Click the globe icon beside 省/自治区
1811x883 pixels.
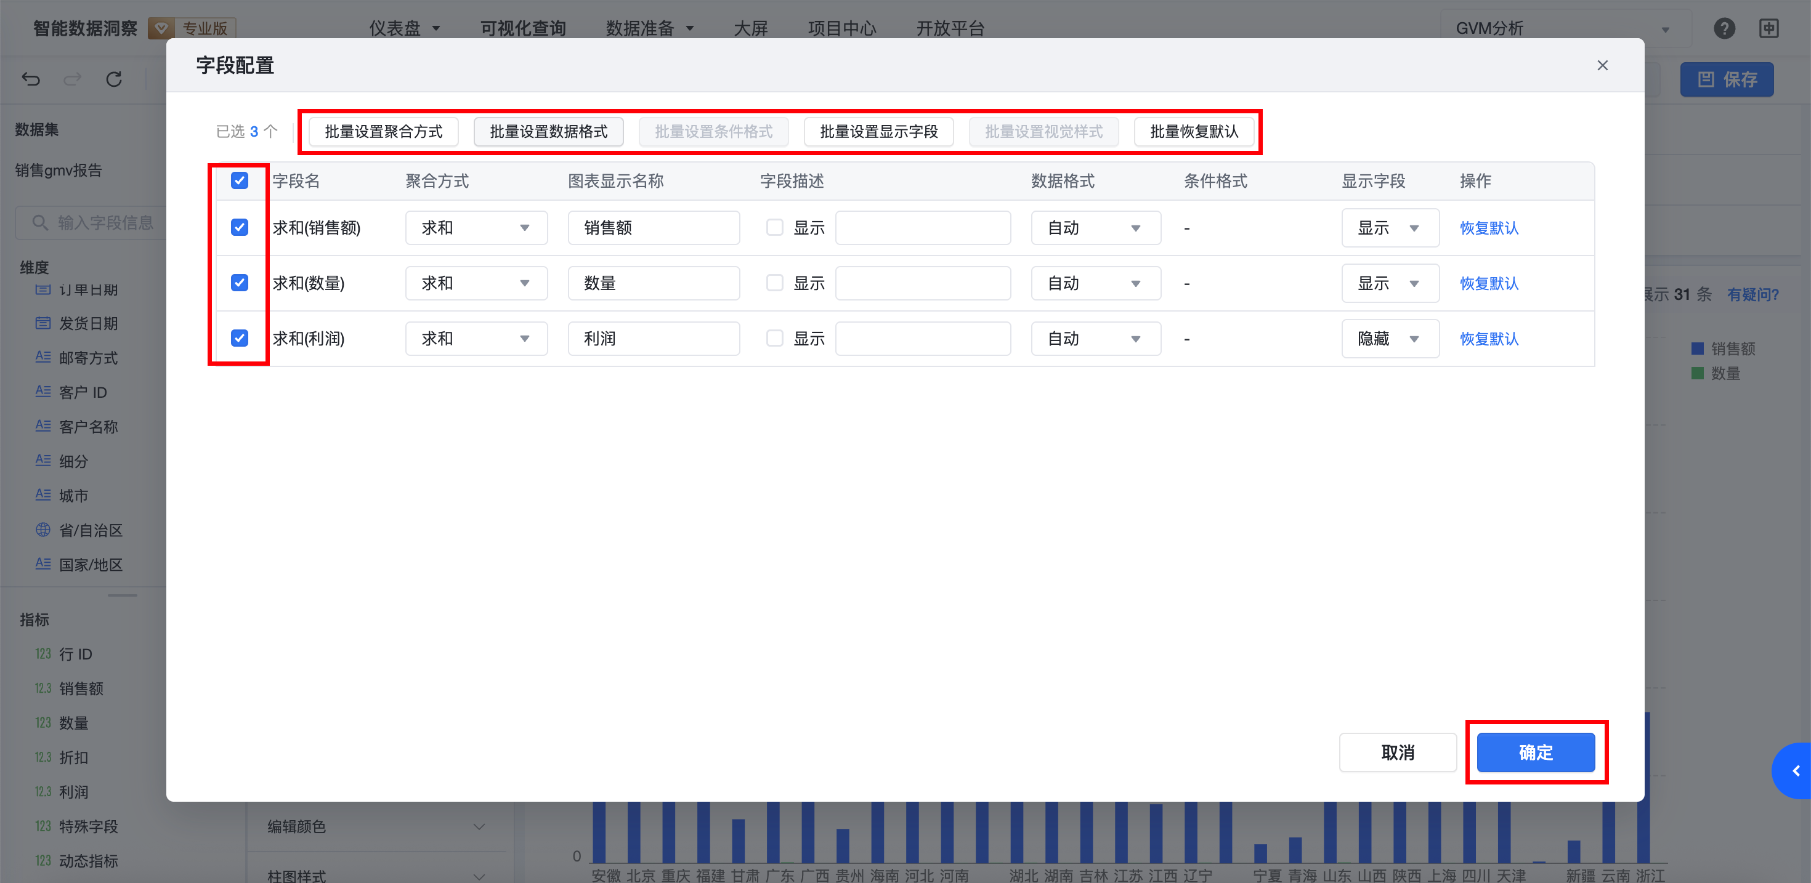[x=43, y=530]
